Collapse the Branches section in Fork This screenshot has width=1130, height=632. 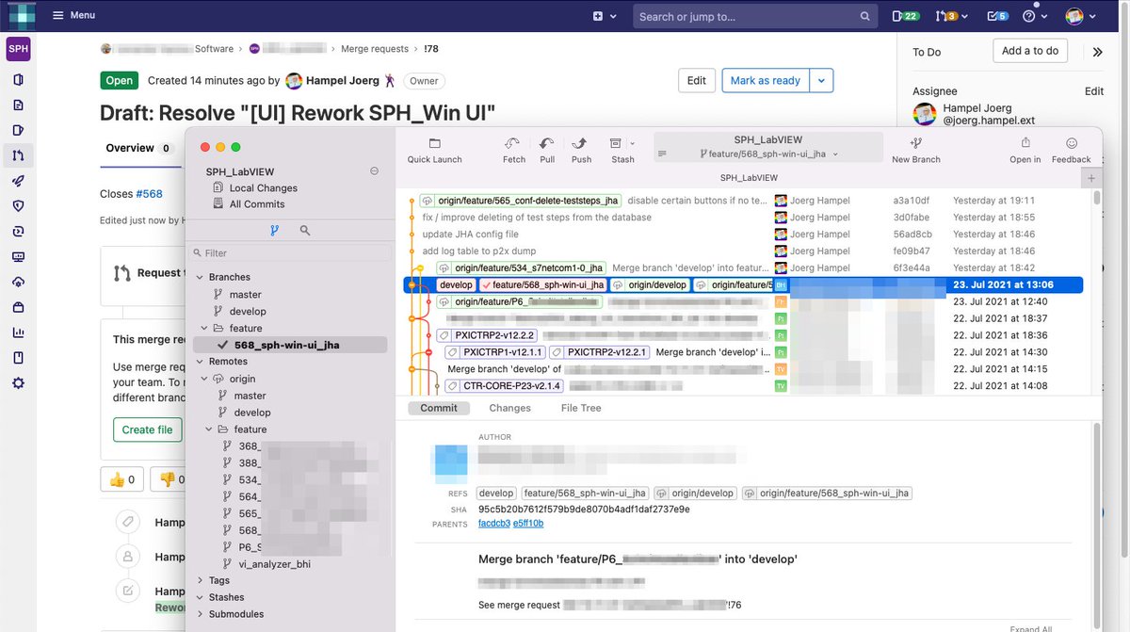(x=199, y=277)
